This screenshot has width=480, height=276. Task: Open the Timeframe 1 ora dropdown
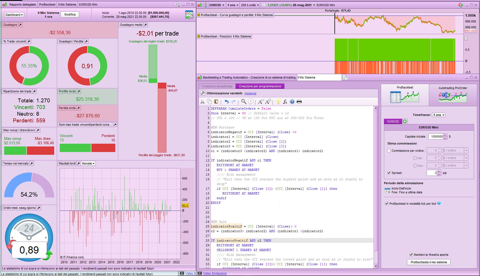438,115
